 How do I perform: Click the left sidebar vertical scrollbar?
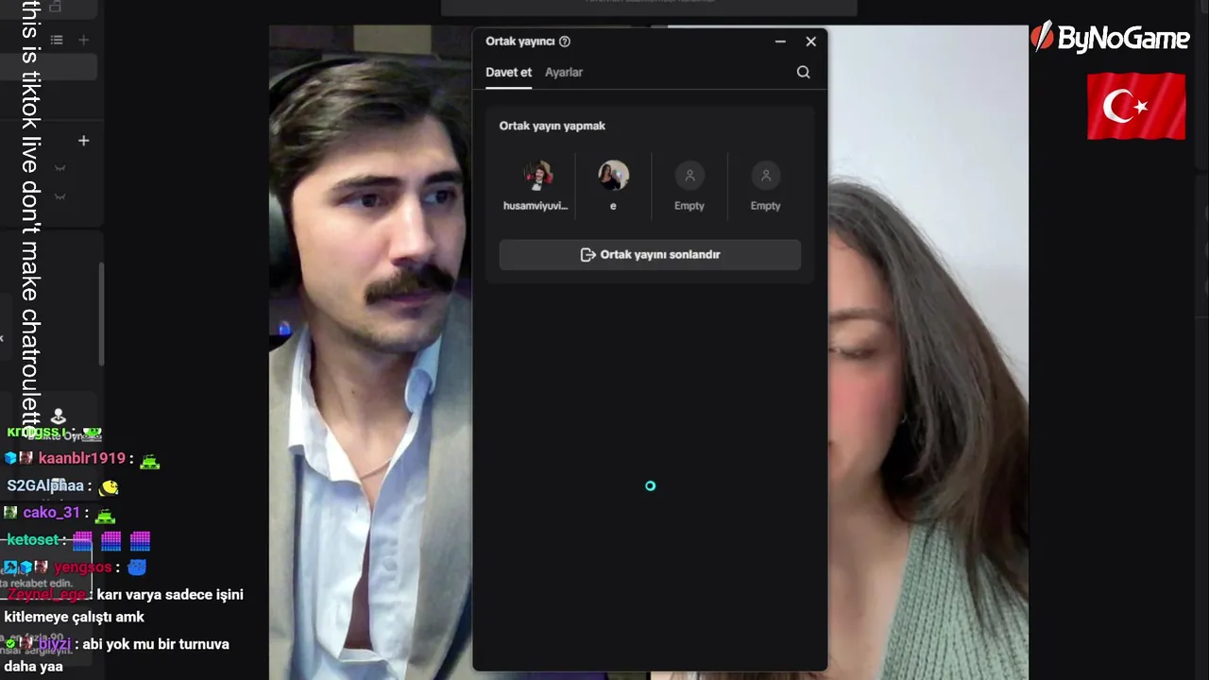pos(100,312)
